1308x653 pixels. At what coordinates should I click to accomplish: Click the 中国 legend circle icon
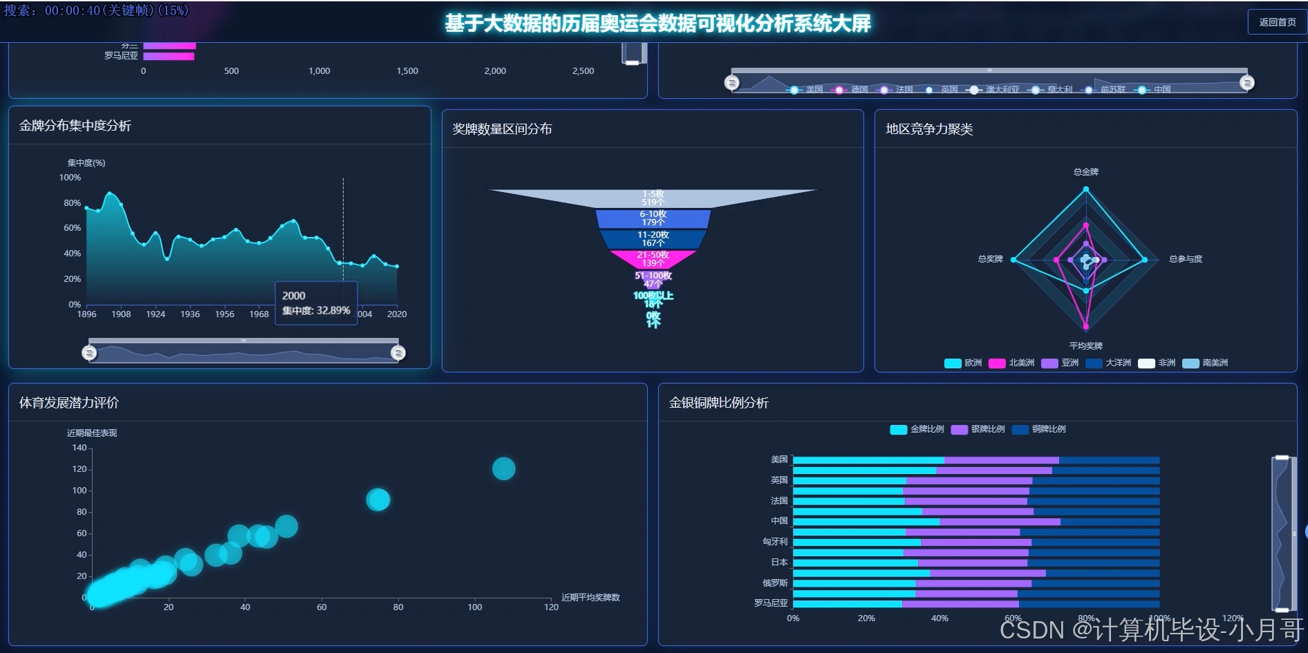[x=1142, y=89]
